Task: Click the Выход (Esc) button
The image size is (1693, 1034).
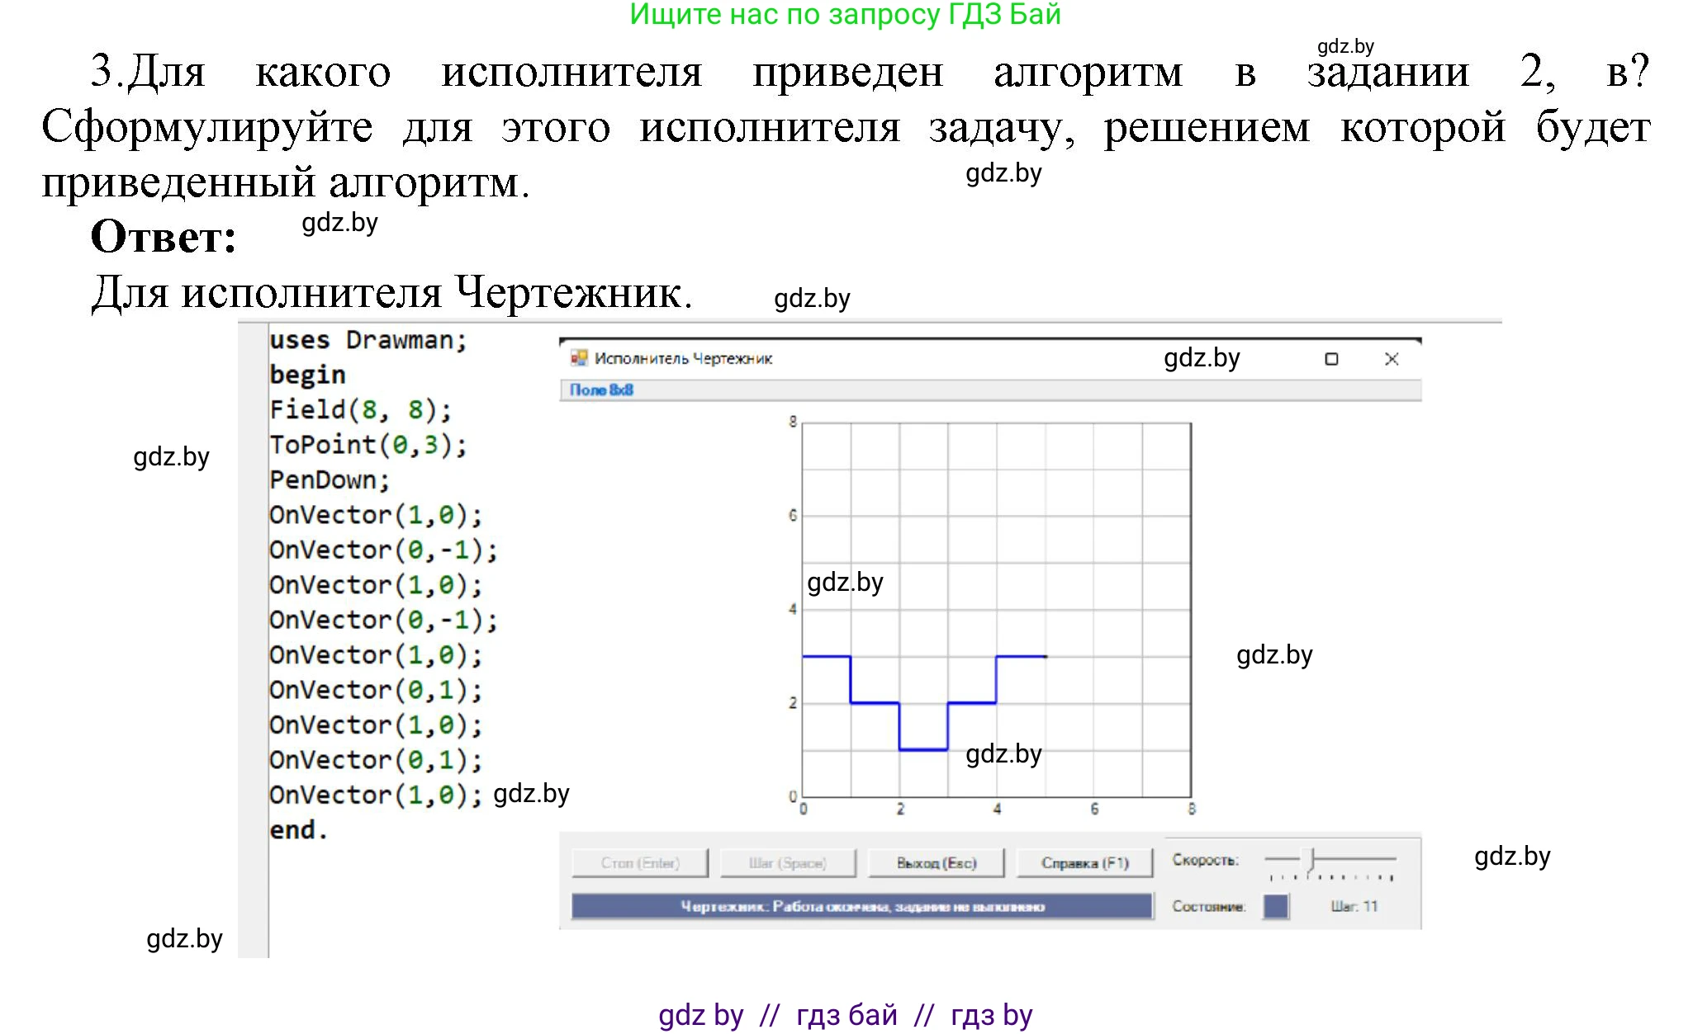Action: click(x=937, y=863)
